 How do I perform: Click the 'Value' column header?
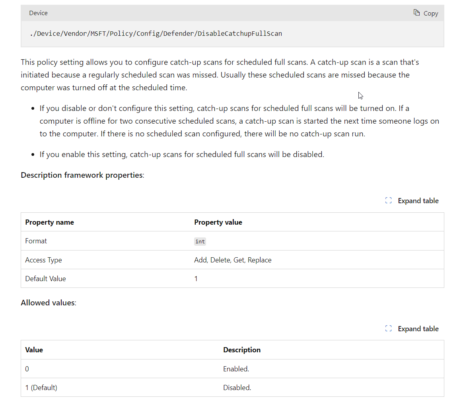[x=34, y=350]
